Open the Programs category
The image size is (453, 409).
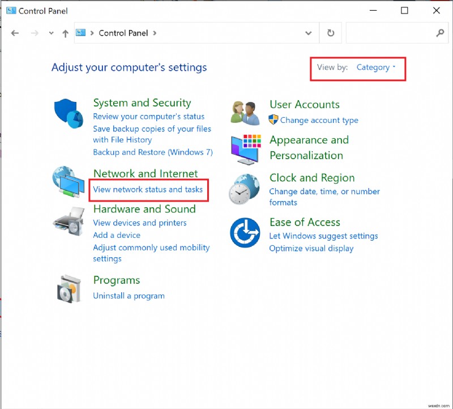click(117, 280)
